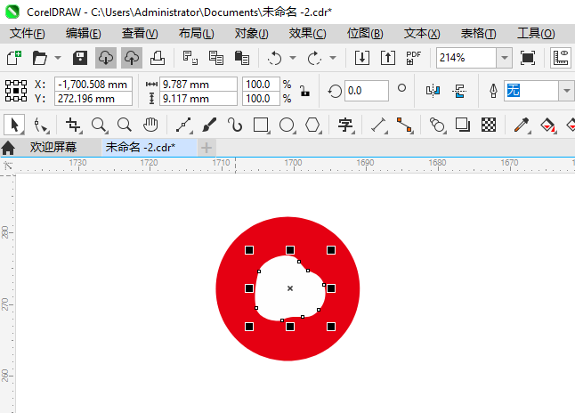
Task: Select the Text tool 字
Action: [345, 126]
